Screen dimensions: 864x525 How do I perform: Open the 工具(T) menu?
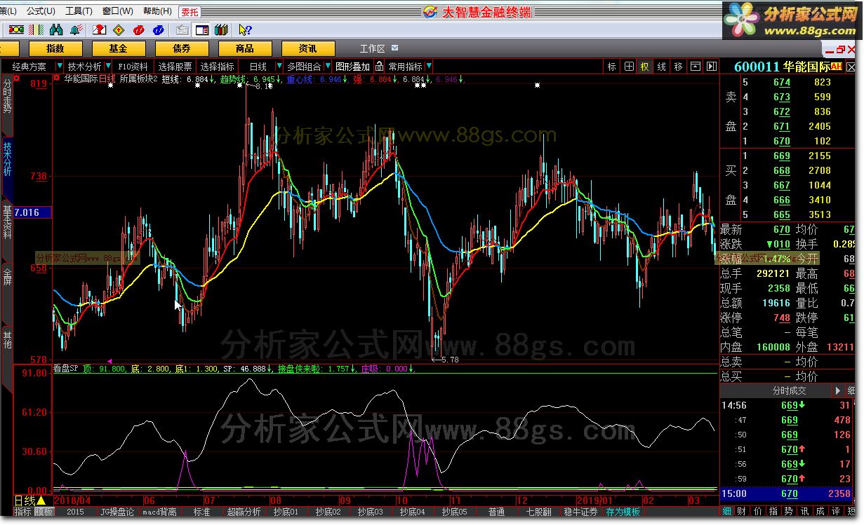79,11
